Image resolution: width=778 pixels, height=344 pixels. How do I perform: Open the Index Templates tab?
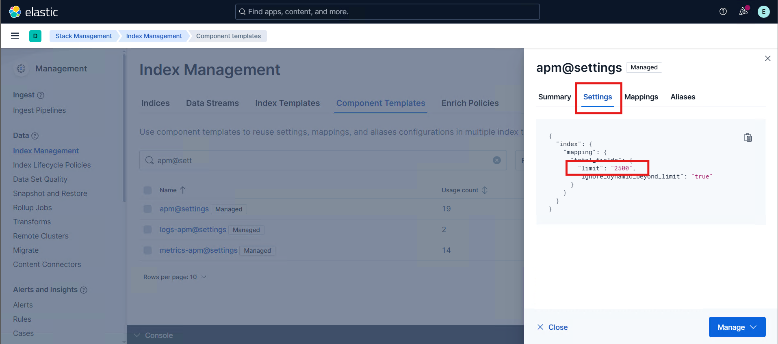(x=287, y=103)
